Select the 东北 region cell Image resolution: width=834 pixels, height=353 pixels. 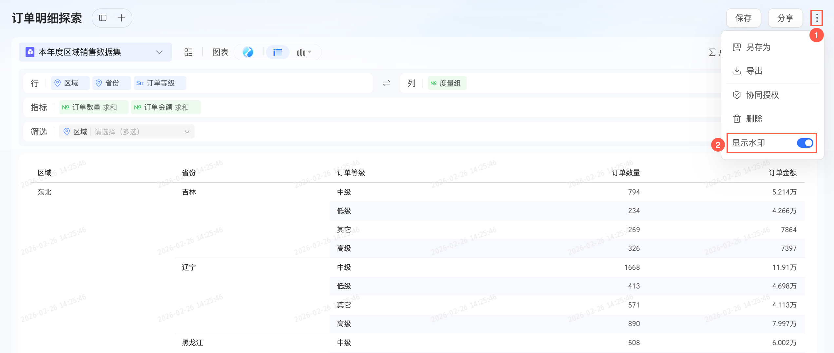coord(45,192)
